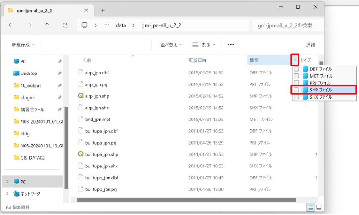Select file builtupp_jpn.prj

click(x=101, y=189)
